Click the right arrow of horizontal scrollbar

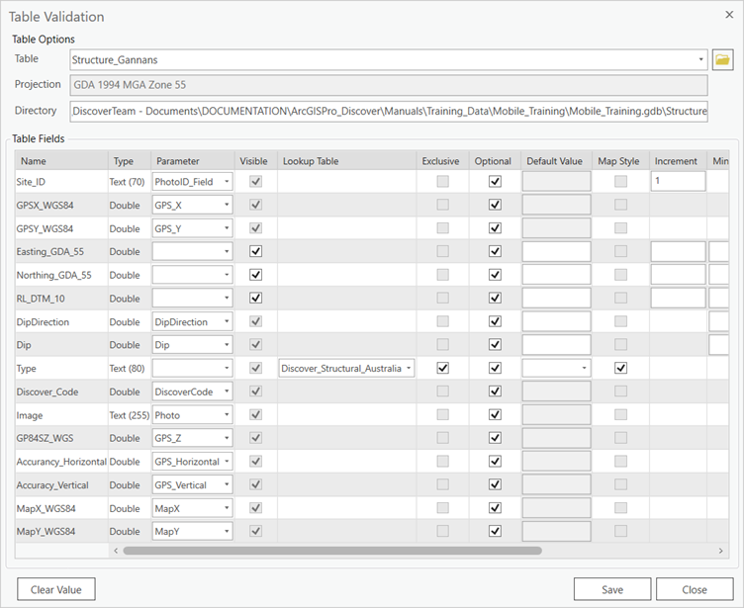click(722, 551)
